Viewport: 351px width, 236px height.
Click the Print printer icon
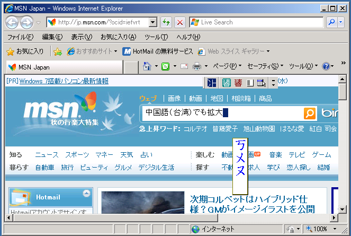pos(197,66)
